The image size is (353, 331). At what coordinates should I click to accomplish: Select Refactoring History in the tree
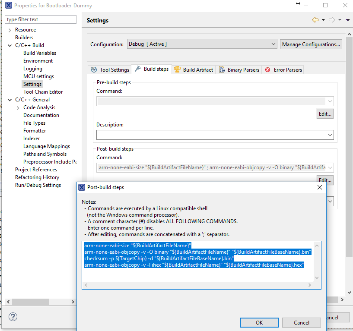pyautogui.click(x=37, y=177)
